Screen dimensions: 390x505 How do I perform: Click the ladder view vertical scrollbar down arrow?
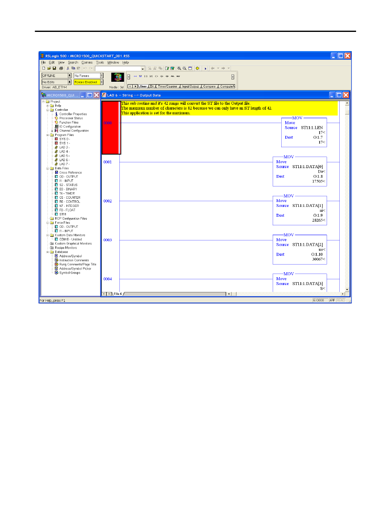(347, 290)
